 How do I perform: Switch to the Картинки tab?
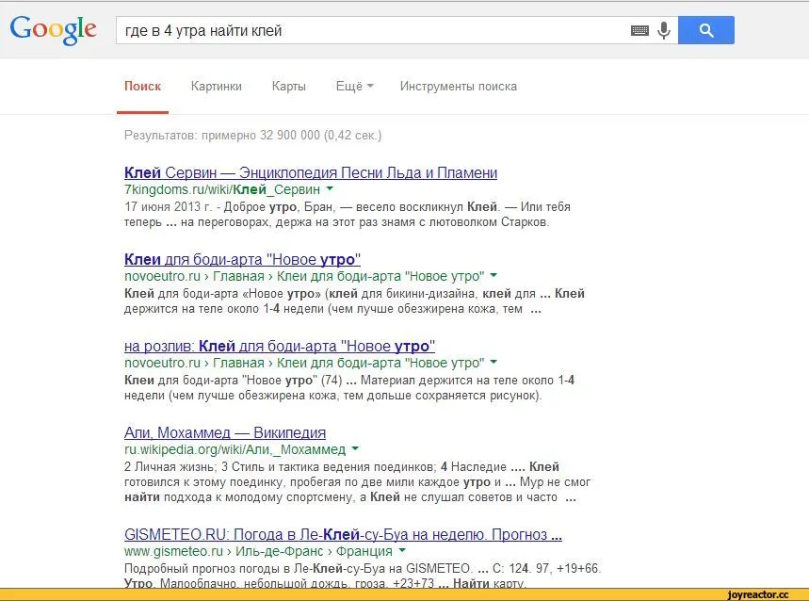[217, 86]
